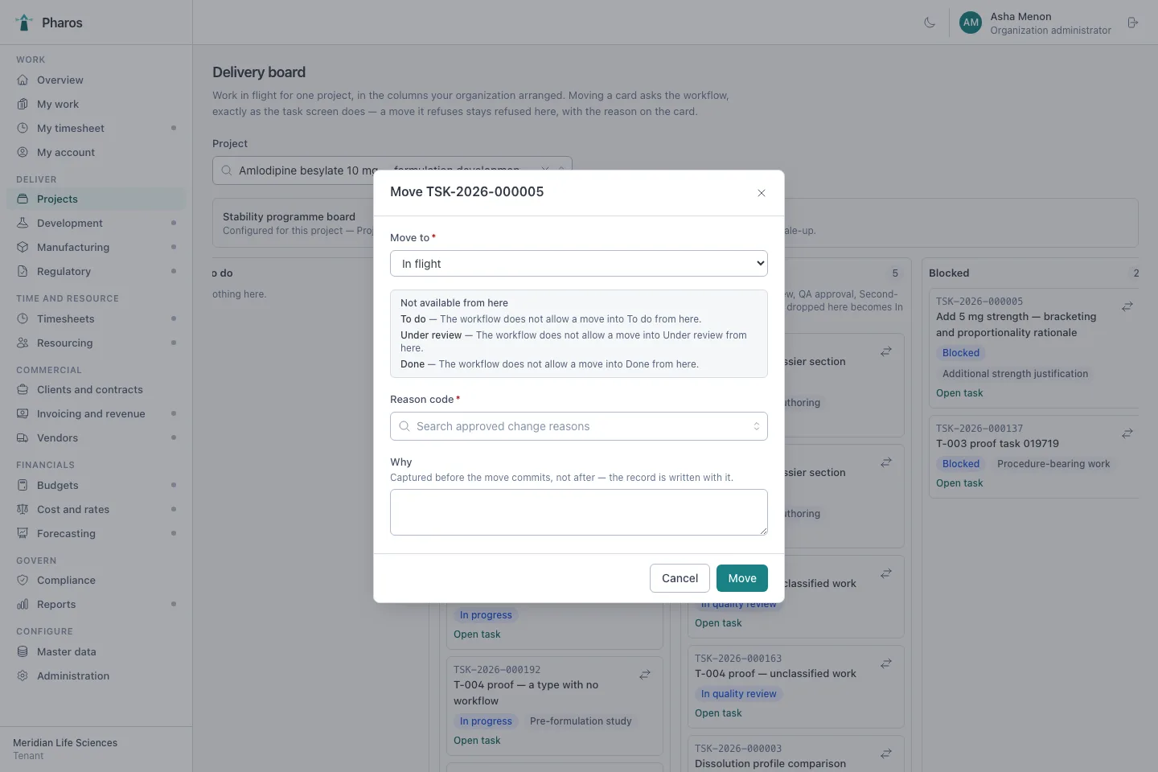Image resolution: width=1158 pixels, height=772 pixels.
Task: Click the sign out icon
Action: point(1133,23)
